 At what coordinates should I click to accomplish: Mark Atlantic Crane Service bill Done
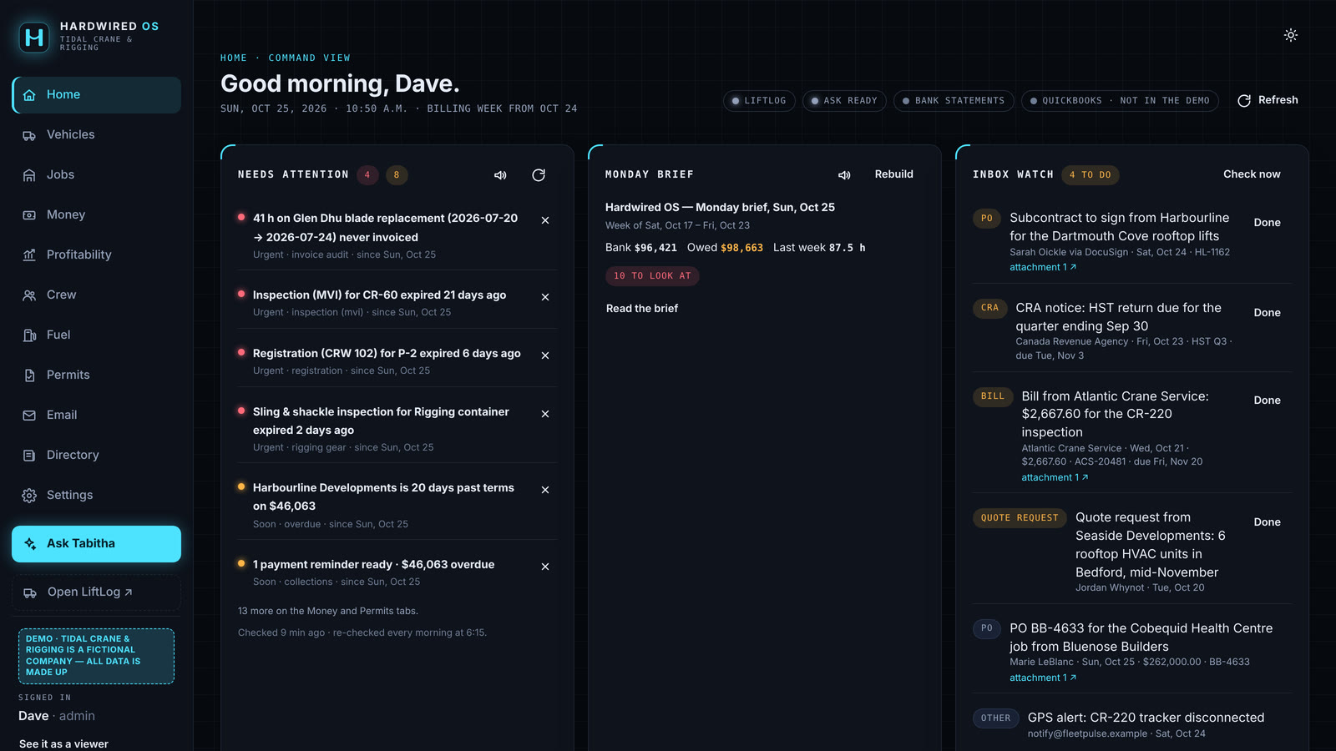point(1267,401)
